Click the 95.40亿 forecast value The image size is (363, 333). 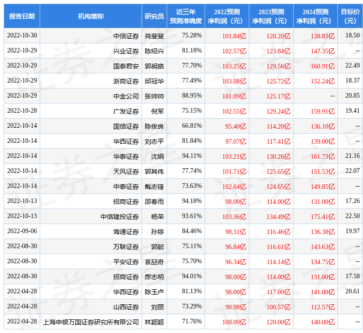coord(236,126)
